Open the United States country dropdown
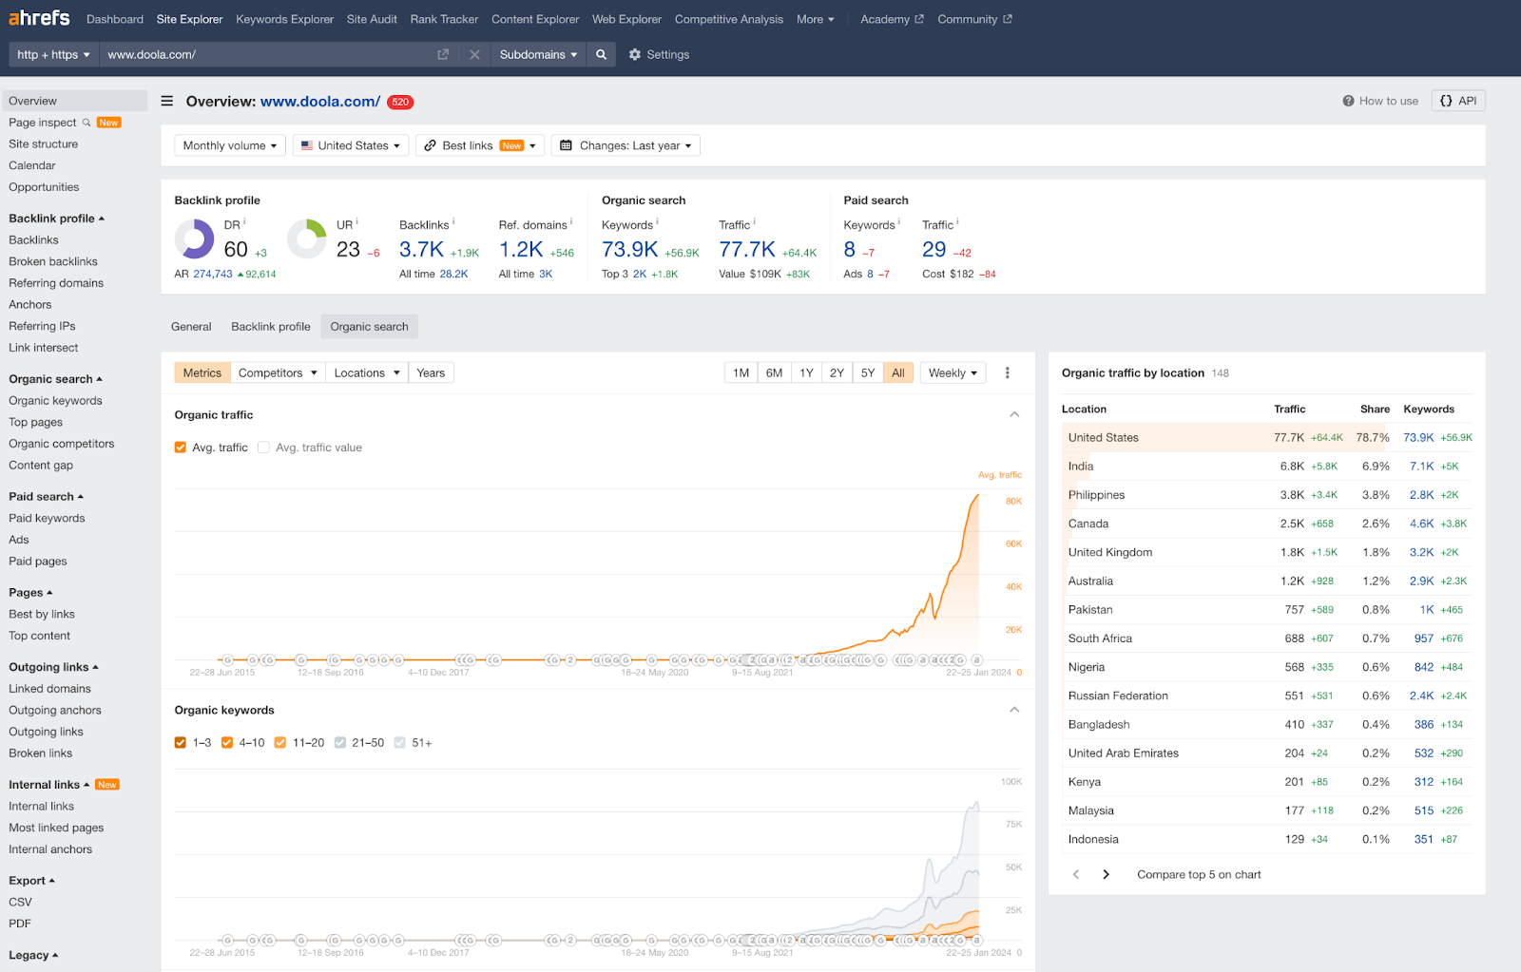The height and width of the screenshot is (972, 1521). pyautogui.click(x=351, y=145)
